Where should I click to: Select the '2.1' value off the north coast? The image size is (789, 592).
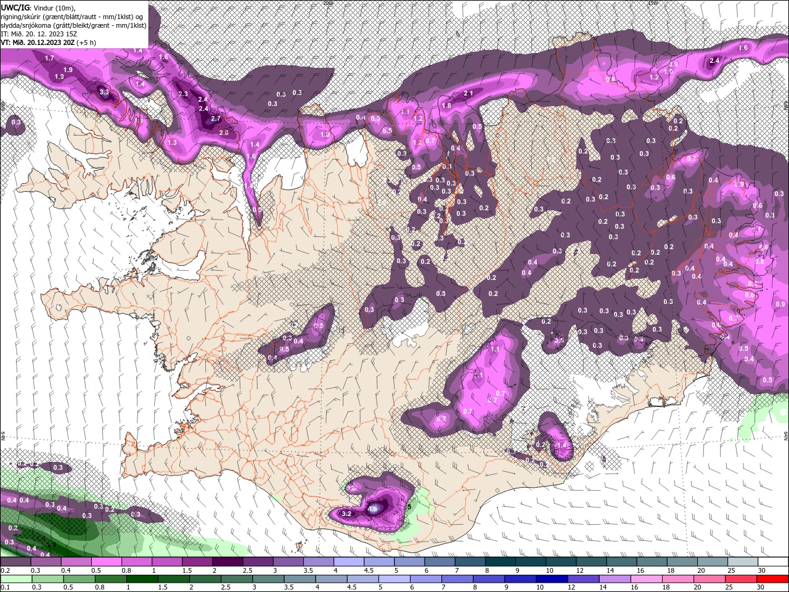point(468,93)
